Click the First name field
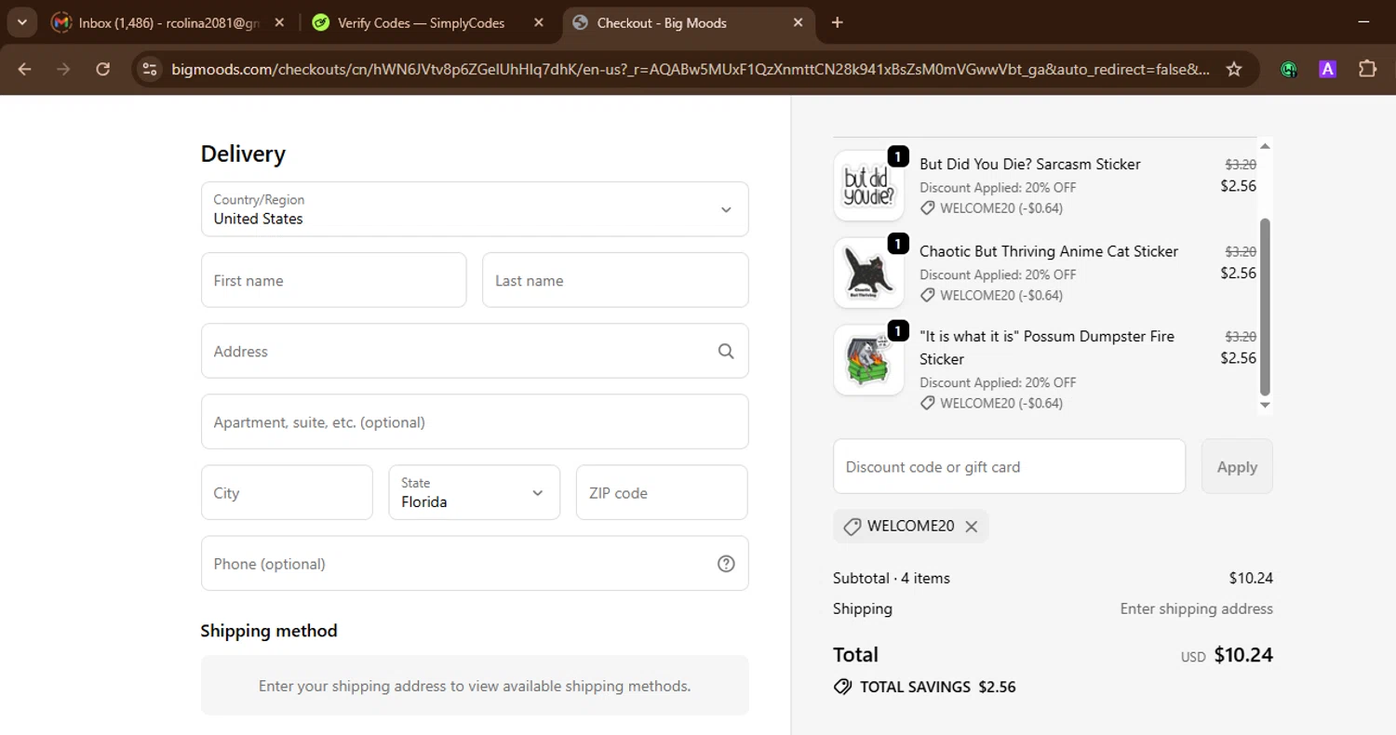 click(334, 280)
